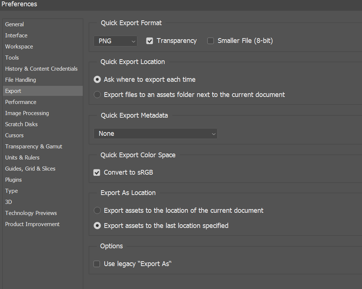Select Technology Previews category
The width and height of the screenshot is (362, 289).
click(x=31, y=213)
